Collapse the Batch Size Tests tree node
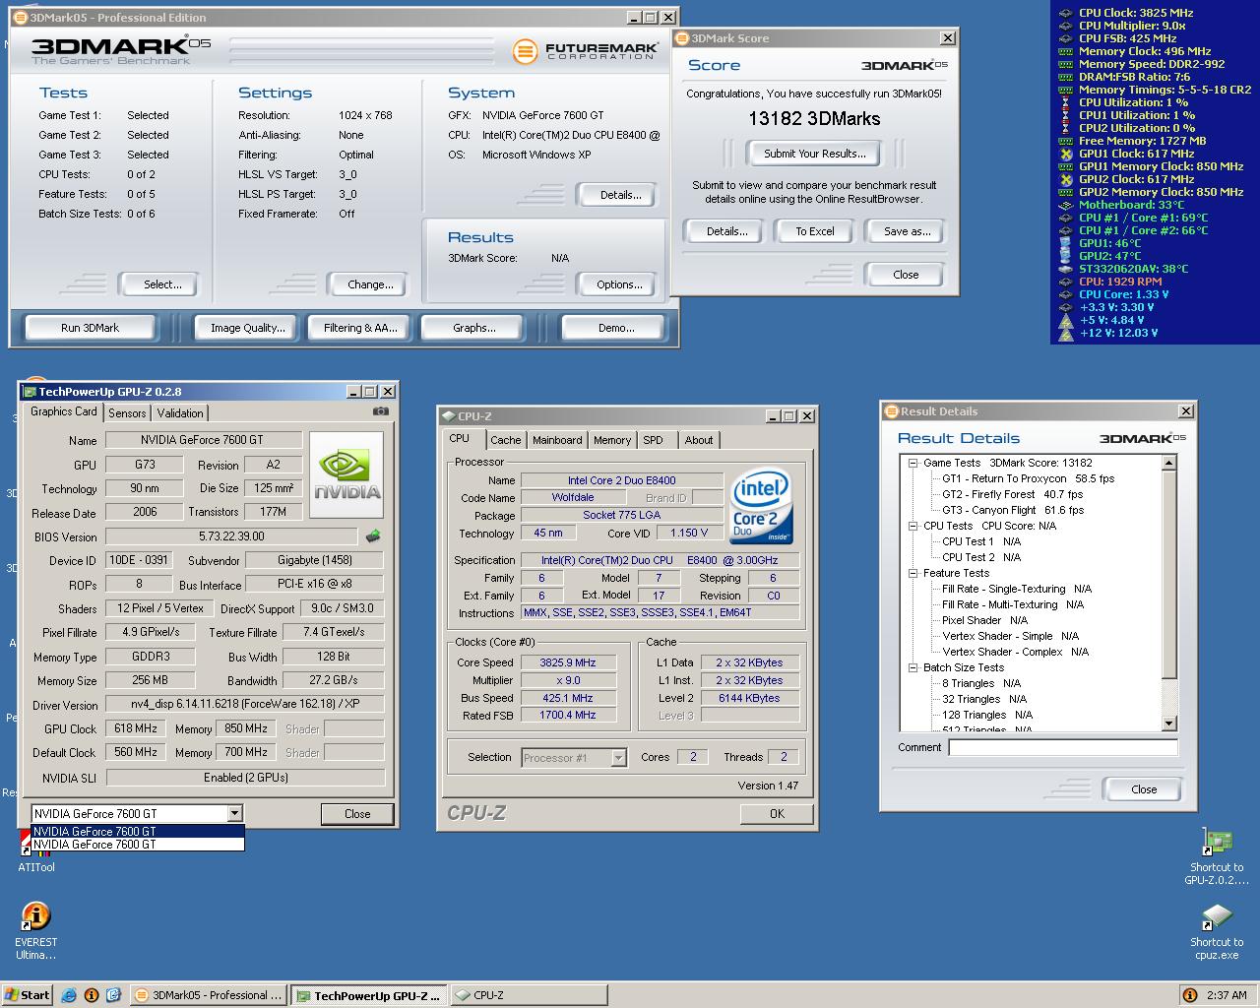The width and height of the screenshot is (1260, 1008). coord(913,667)
